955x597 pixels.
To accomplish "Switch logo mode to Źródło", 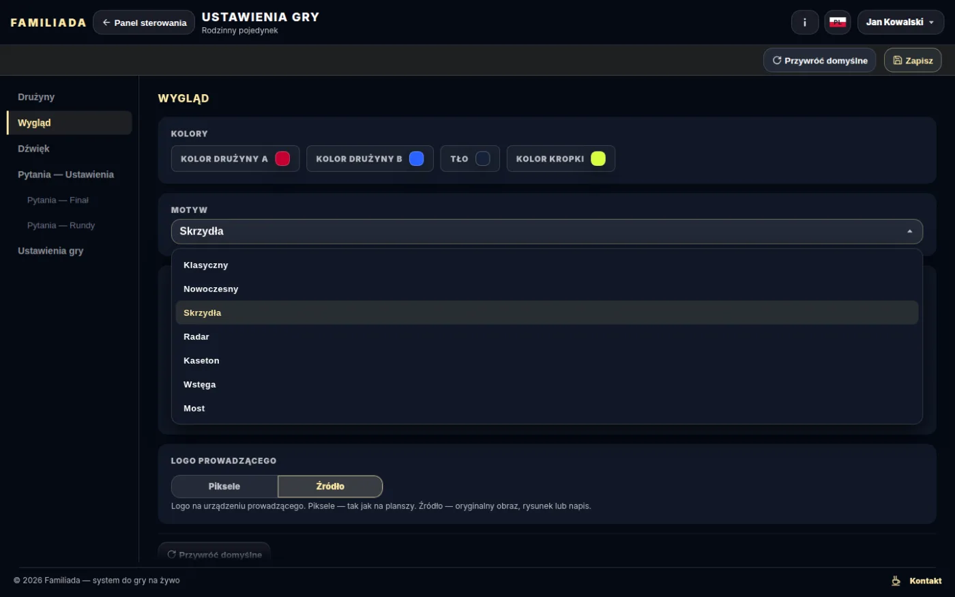I will click(330, 486).
